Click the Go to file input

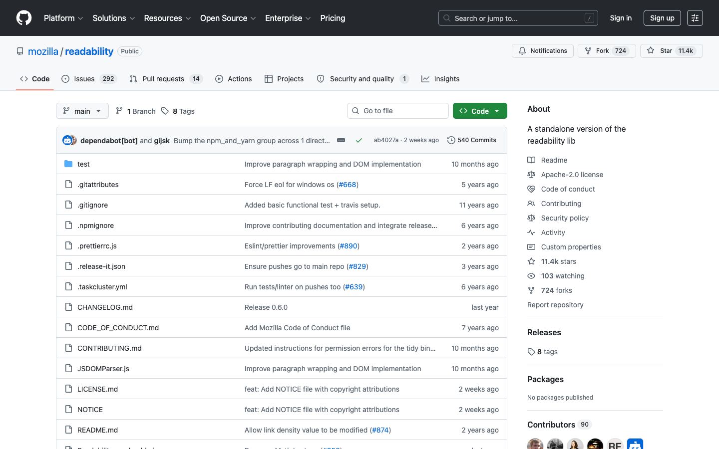coord(398,111)
